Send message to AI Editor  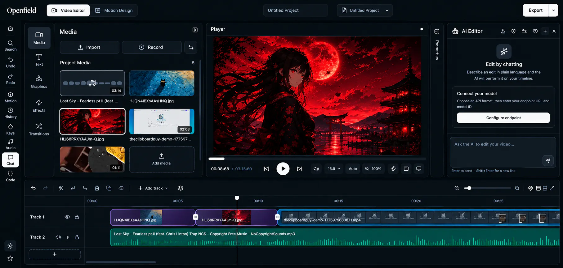coord(548,160)
